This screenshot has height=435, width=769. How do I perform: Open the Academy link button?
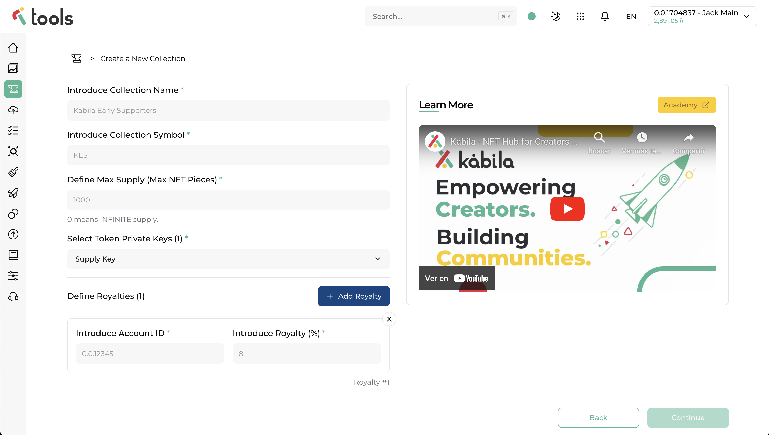[686, 105]
